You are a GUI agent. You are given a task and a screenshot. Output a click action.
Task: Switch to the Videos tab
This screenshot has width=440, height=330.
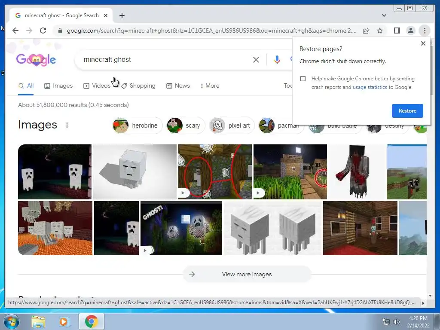(x=97, y=86)
